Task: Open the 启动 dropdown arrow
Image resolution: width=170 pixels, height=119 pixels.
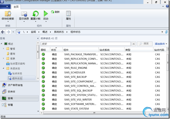Action: [x=46, y=22]
